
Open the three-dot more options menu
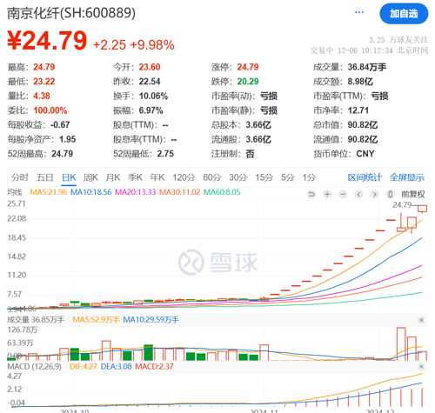coord(359,12)
